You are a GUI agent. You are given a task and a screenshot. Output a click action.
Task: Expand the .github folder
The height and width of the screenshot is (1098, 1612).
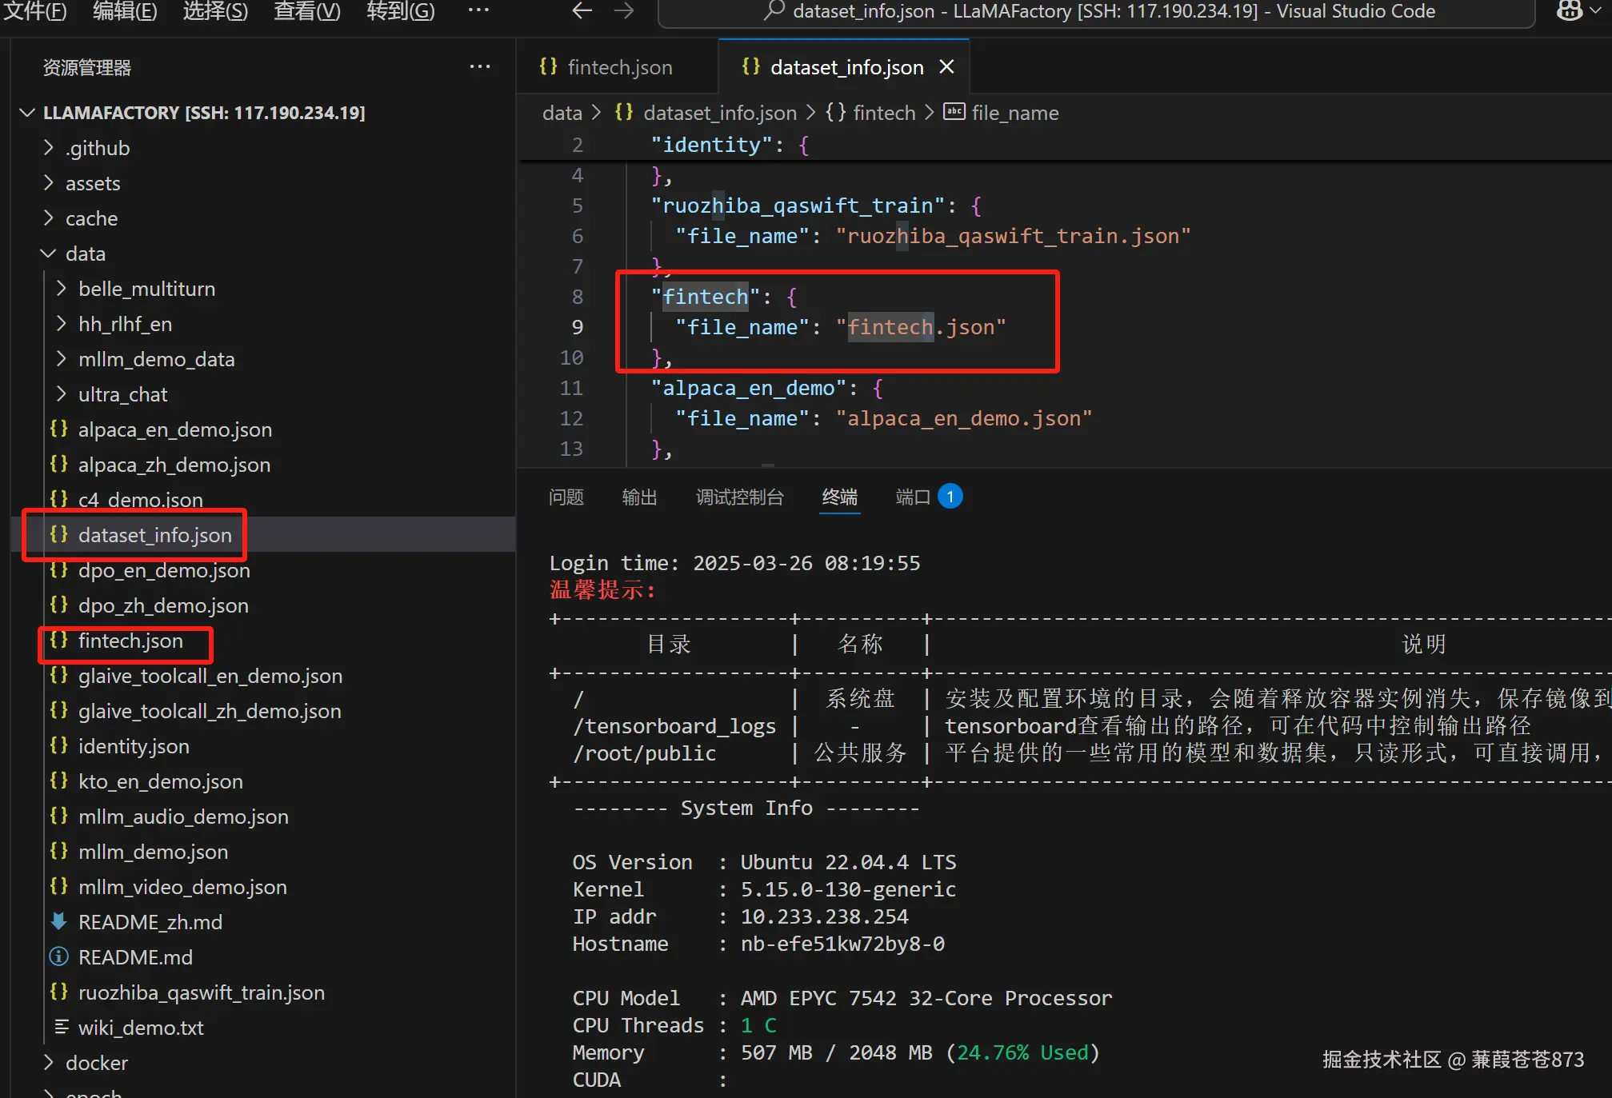coord(48,148)
